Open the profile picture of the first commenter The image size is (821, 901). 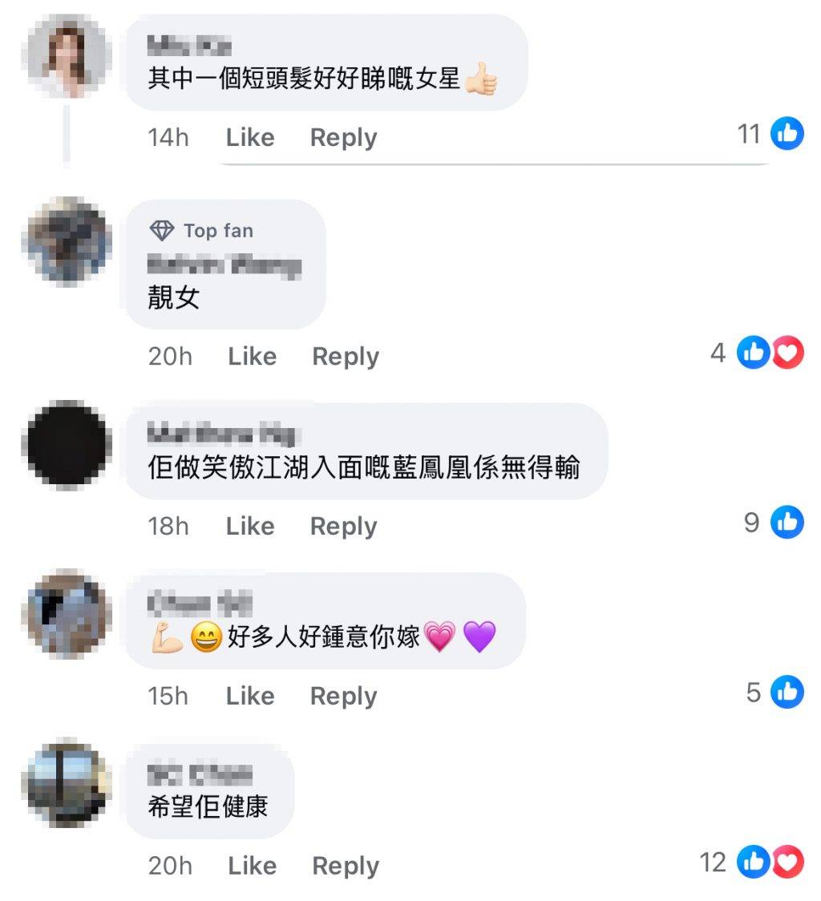coord(67,57)
